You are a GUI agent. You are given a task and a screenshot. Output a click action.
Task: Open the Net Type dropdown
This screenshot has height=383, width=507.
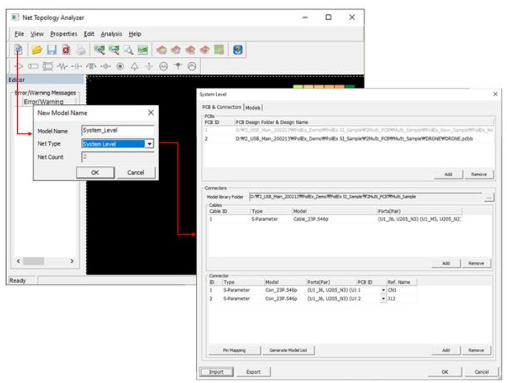pos(150,143)
